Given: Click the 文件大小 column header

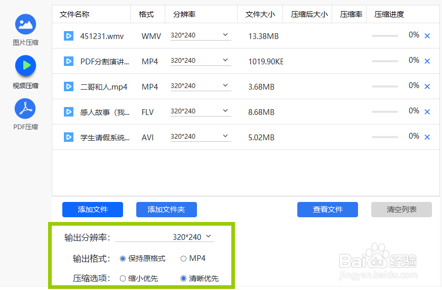Looking at the screenshot, I should tap(260, 14).
